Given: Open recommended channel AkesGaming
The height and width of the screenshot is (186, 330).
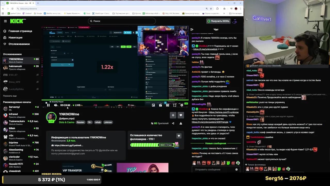Looking at the screenshot, I should [x=21, y=151].
